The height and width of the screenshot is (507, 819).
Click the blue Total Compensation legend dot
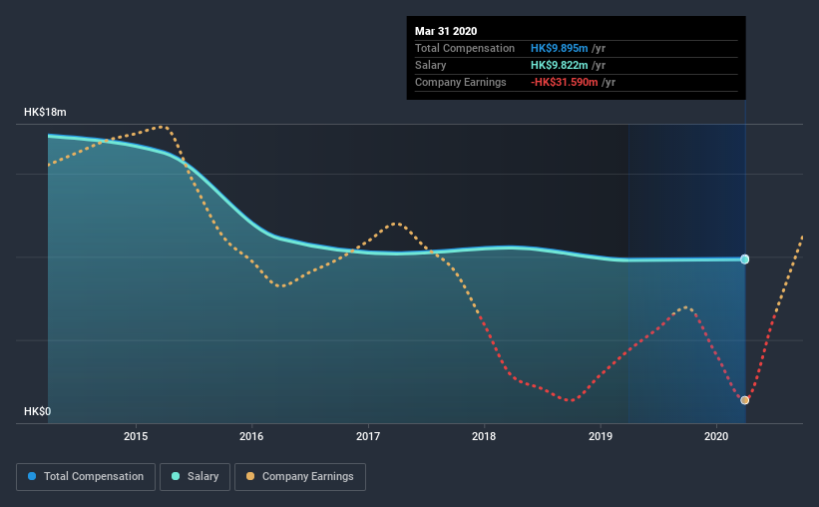[x=32, y=476]
